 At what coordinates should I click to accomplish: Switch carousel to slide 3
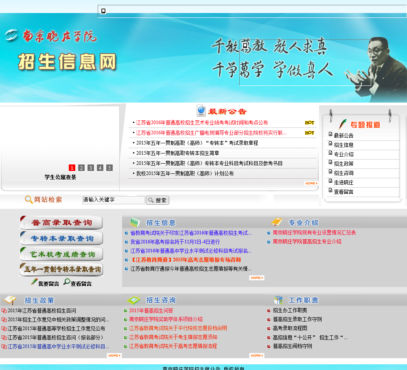pyautogui.click(x=91, y=168)
